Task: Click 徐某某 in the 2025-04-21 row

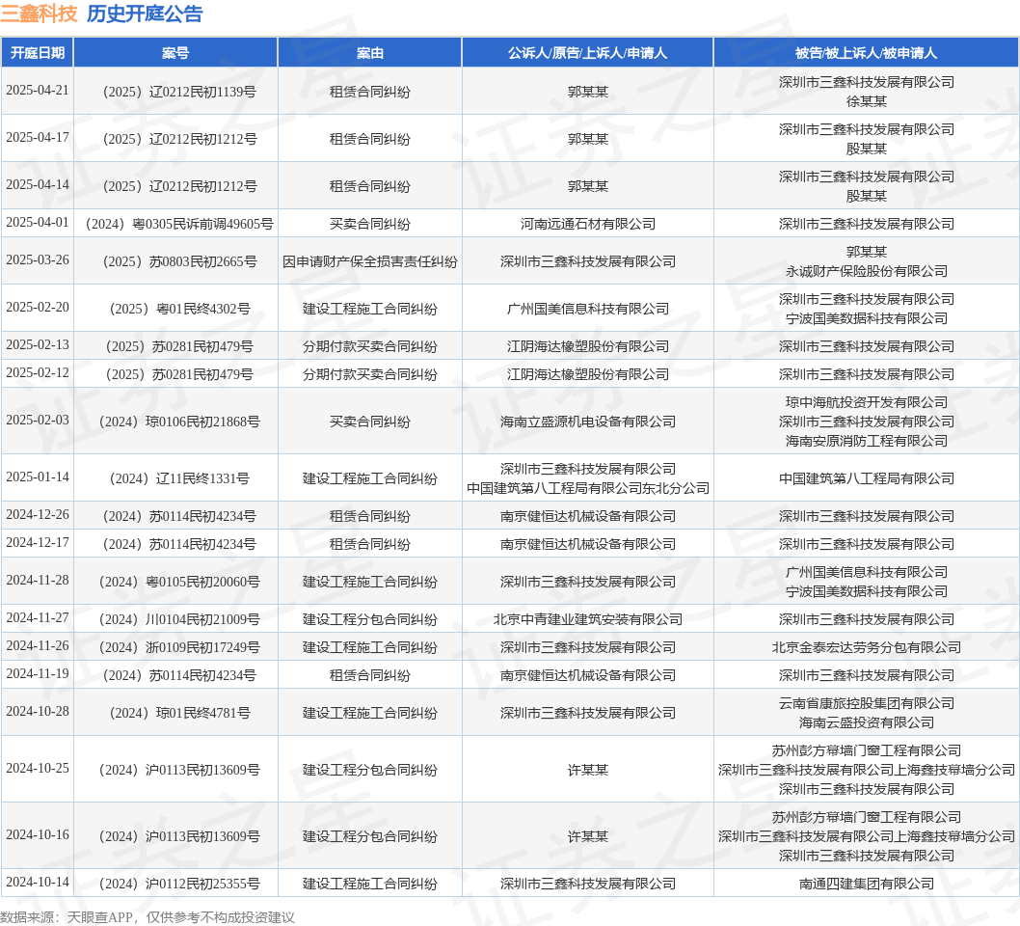Action: pos(866,101)
